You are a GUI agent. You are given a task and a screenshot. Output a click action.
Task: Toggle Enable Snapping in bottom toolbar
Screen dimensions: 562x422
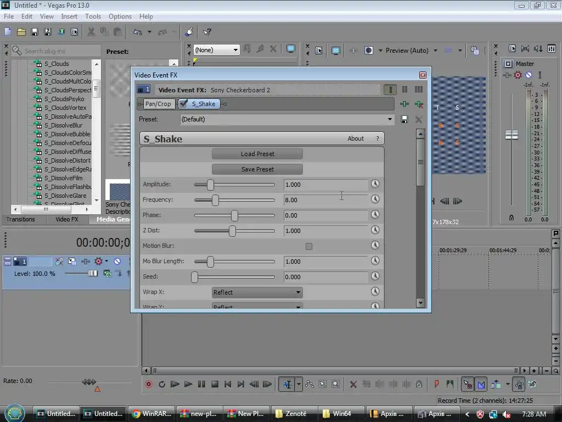pyautogui.click(x=468, y=384)
